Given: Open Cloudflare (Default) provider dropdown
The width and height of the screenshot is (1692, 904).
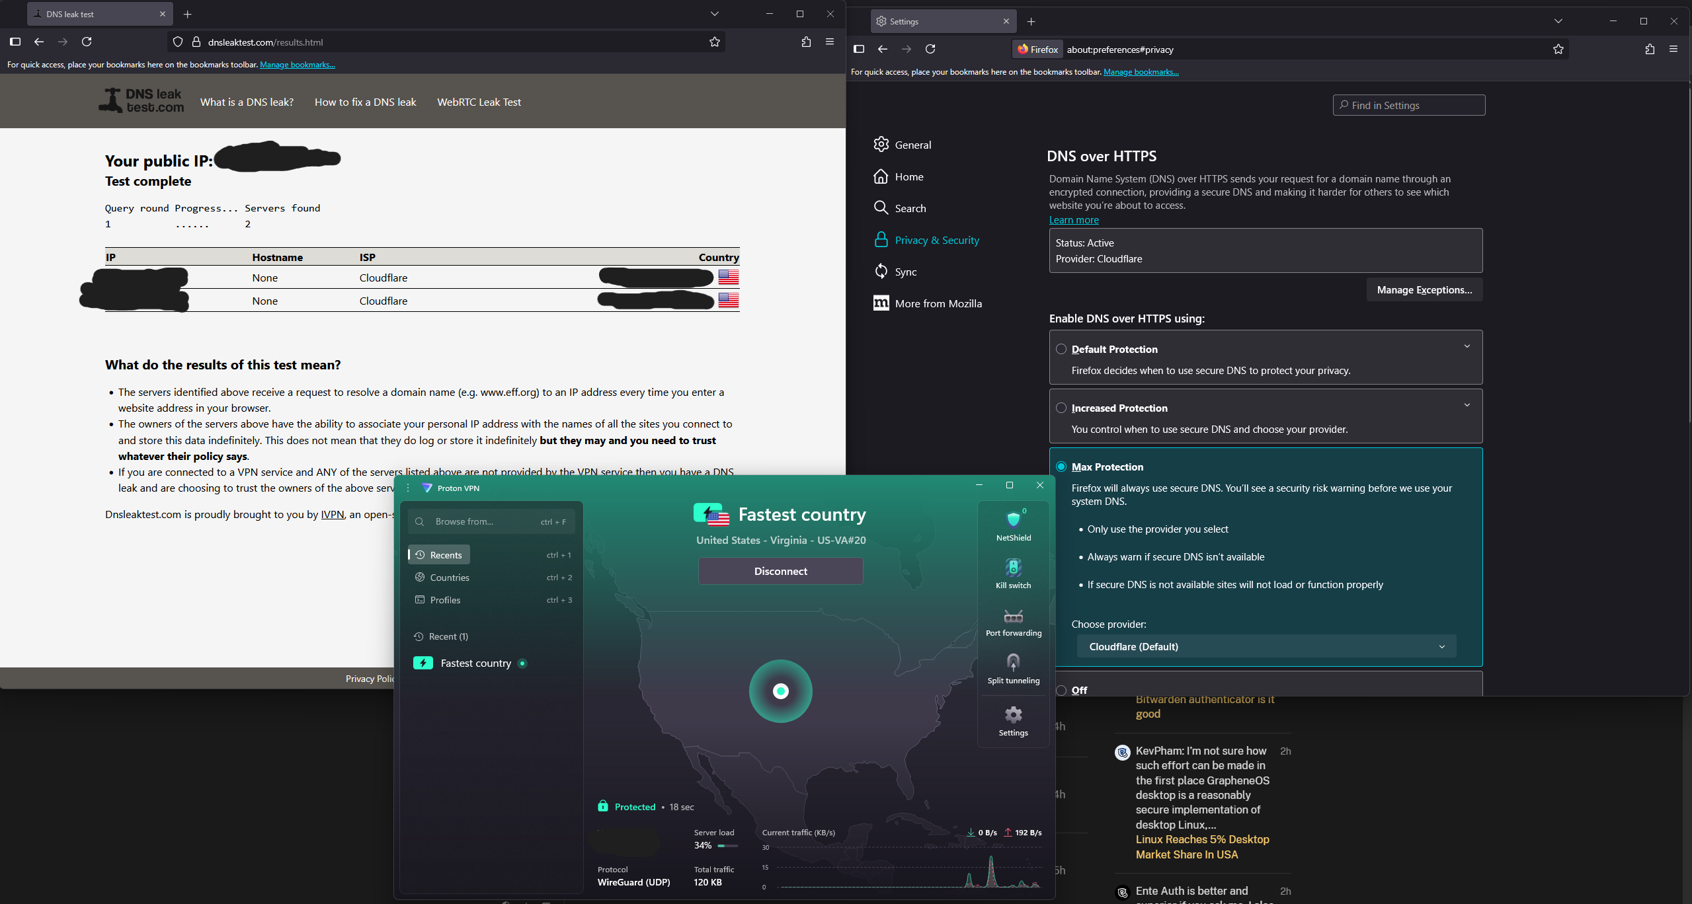Looking at the screenshot, I should pyautogui.click(x=1266, y=646).
